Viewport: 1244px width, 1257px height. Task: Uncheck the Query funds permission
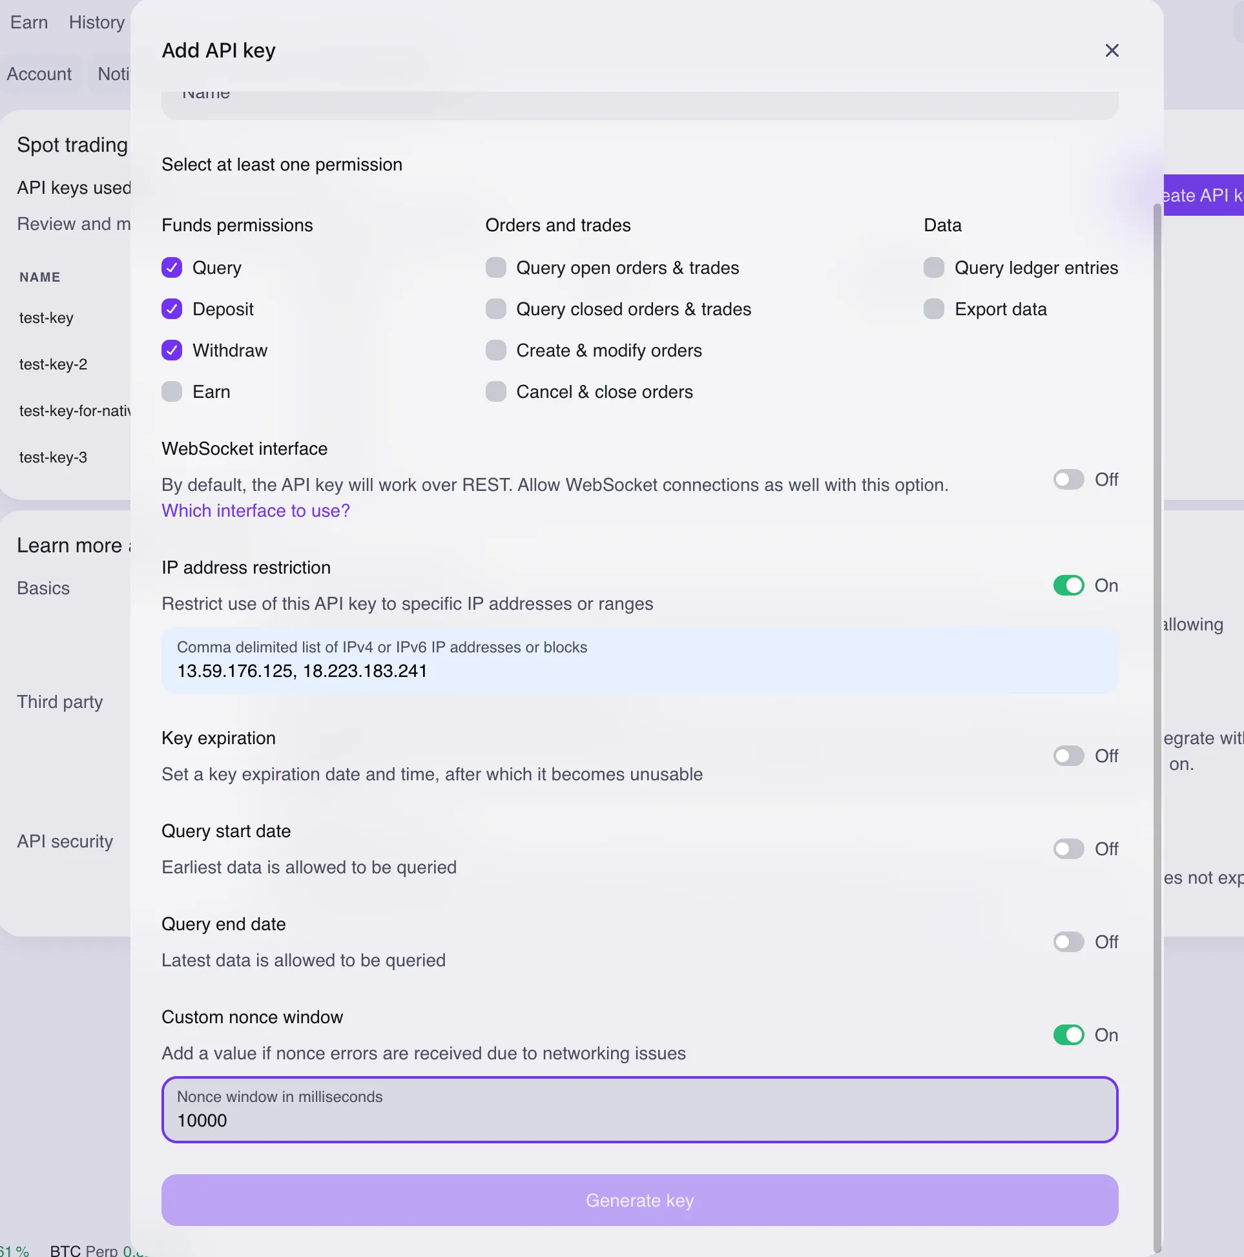tap(172, 267)
